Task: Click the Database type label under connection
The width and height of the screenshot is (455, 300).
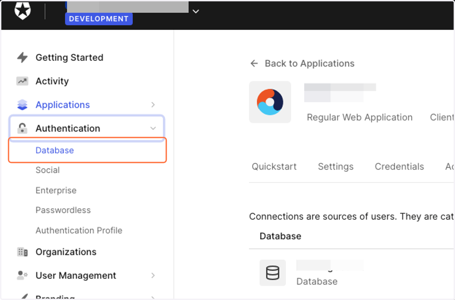Action: (317, 281)
